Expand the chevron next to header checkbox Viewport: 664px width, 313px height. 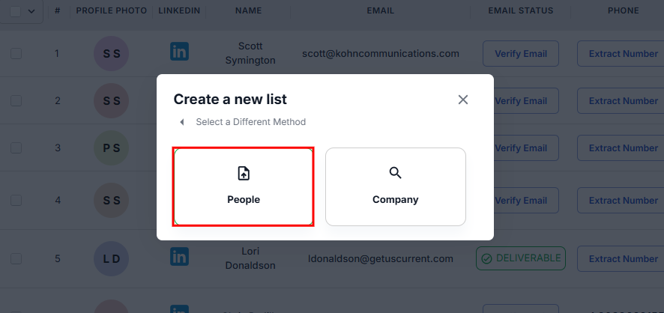(31, 11)
